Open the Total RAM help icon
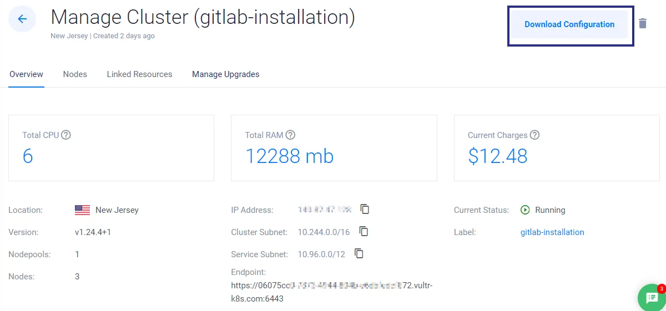The height and width of the screenshot is (311, 666). click(290, 135)
